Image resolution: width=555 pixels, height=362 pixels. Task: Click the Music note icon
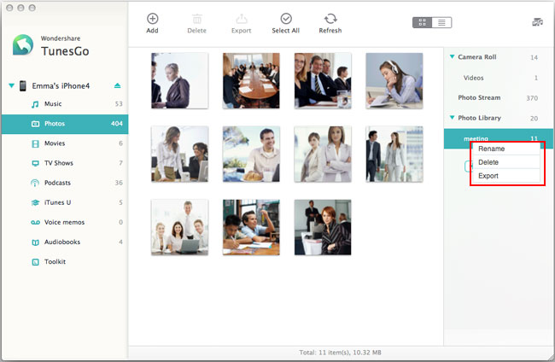(x=35, y=104)
